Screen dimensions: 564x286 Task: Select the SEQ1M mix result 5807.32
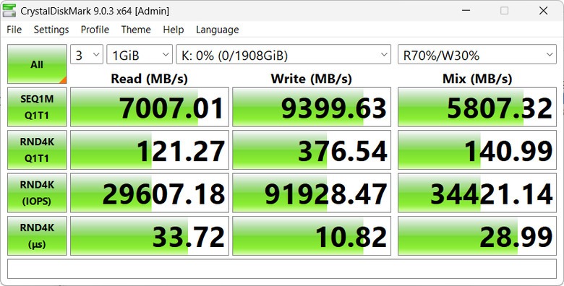click(x=477, y=107)
